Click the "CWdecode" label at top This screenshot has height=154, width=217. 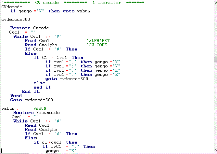pos(12,7)
